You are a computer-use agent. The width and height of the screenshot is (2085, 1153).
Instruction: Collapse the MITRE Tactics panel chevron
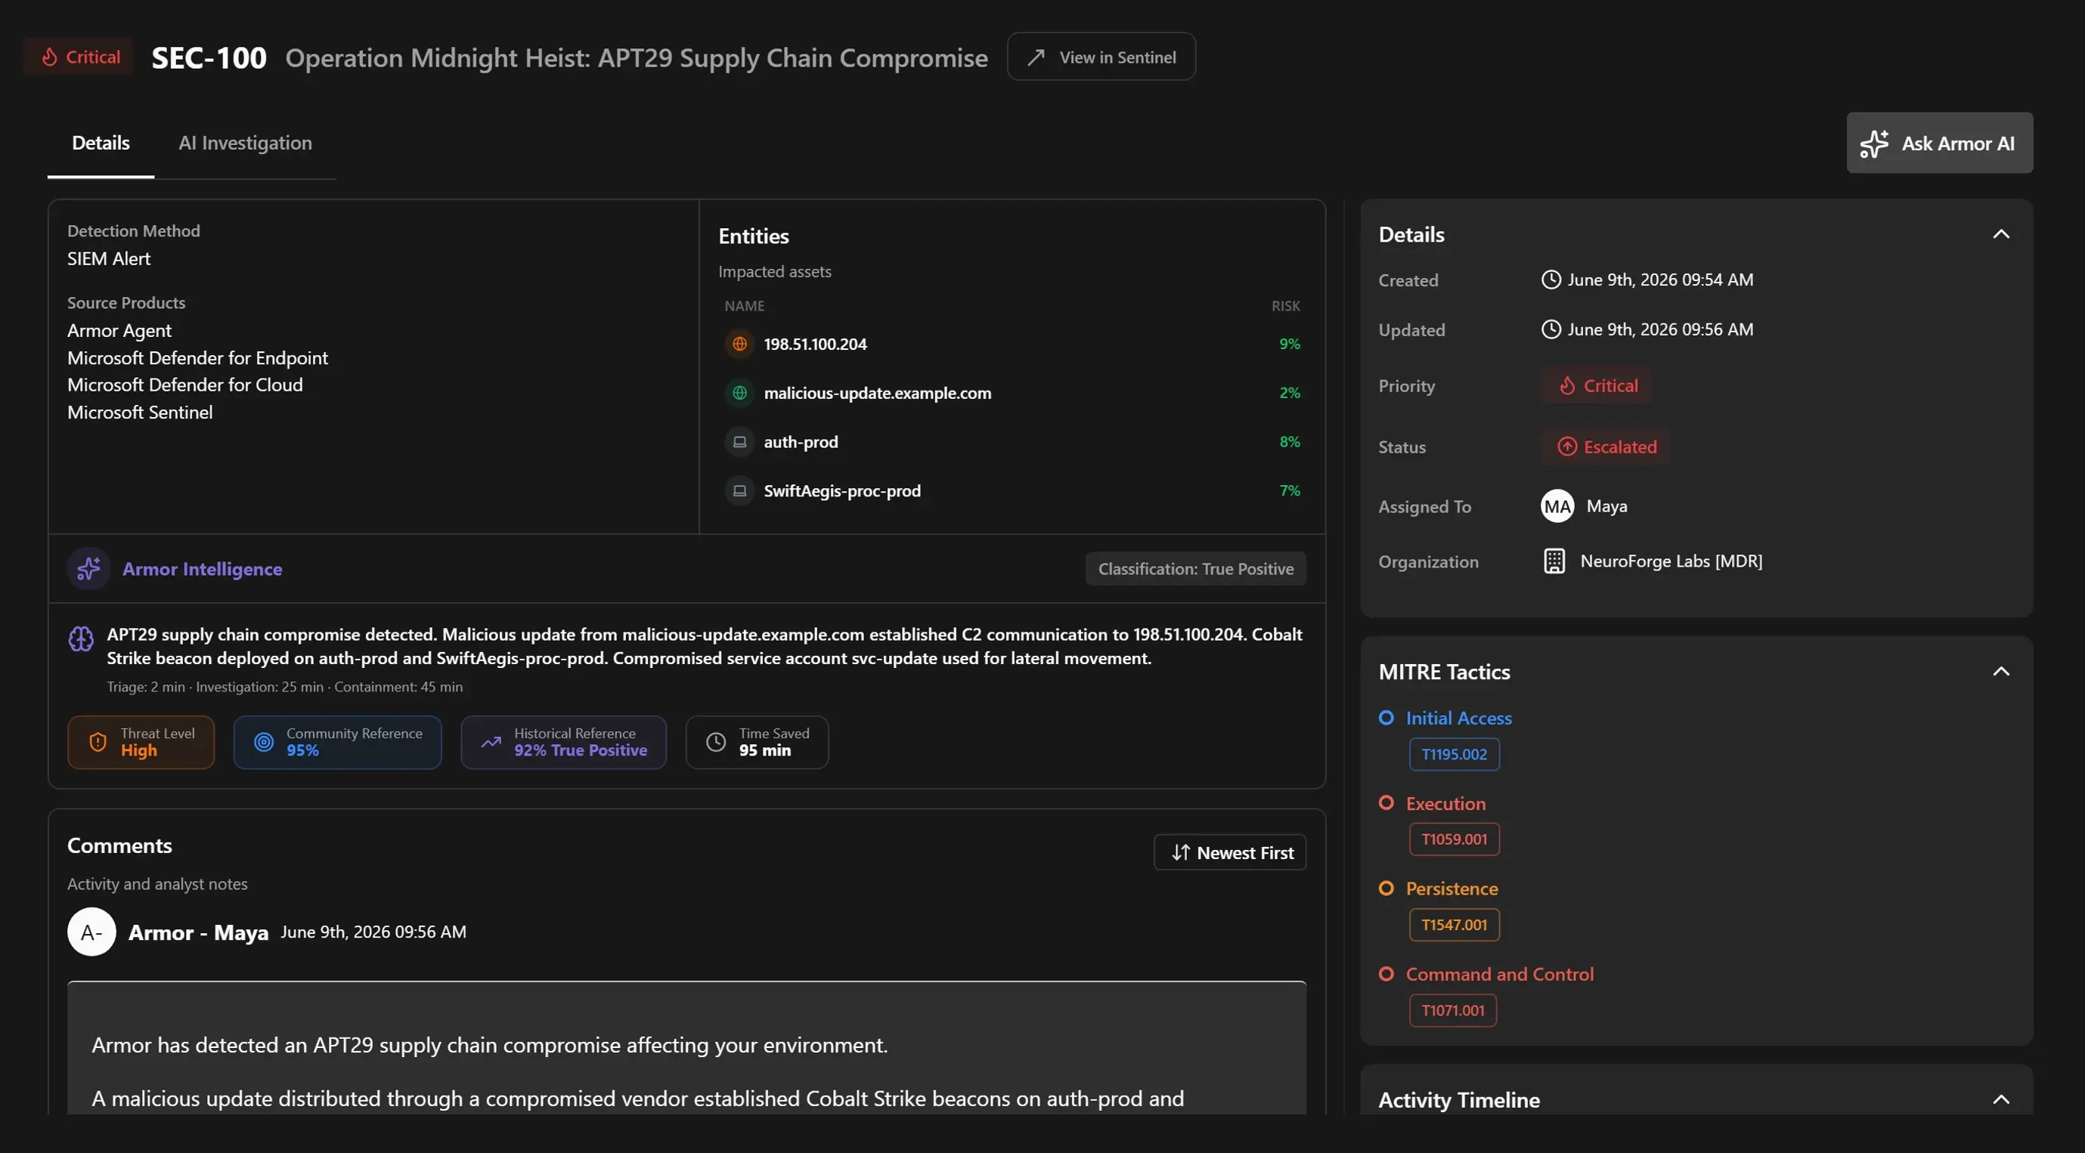[x=2001, y=672]
